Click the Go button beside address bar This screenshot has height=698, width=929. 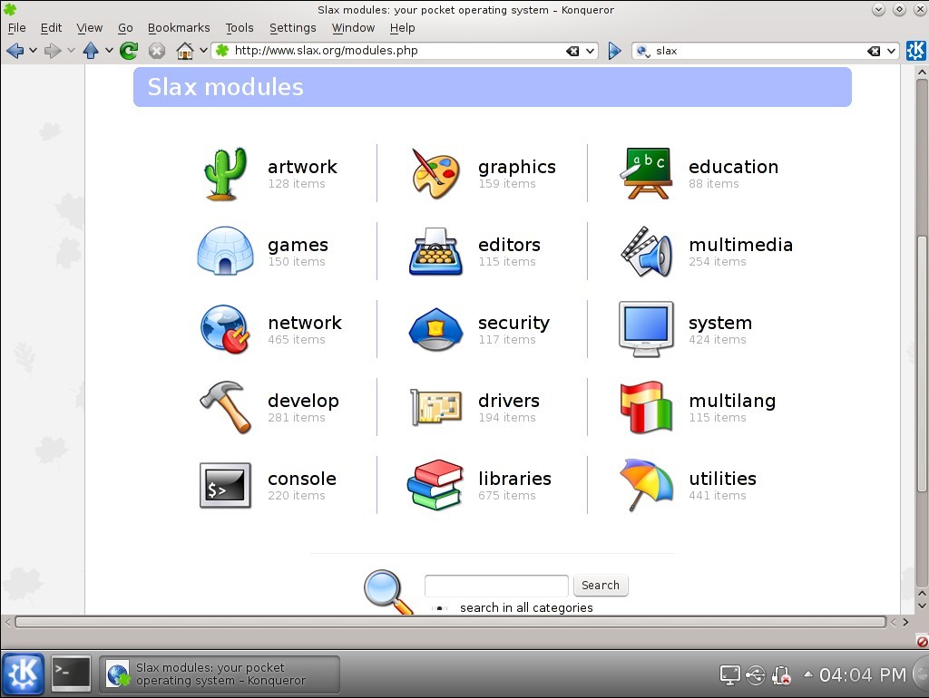click(614, 51)
